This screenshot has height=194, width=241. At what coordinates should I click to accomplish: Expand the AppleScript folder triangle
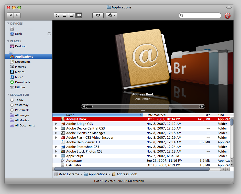coord(56,156)
